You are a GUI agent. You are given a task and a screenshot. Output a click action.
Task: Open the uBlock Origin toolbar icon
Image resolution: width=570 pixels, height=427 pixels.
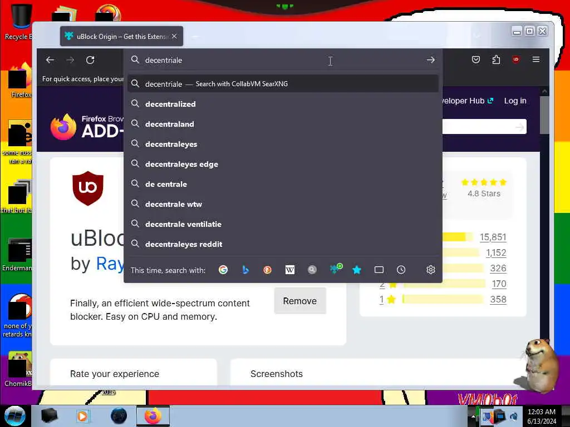[516, 59]
